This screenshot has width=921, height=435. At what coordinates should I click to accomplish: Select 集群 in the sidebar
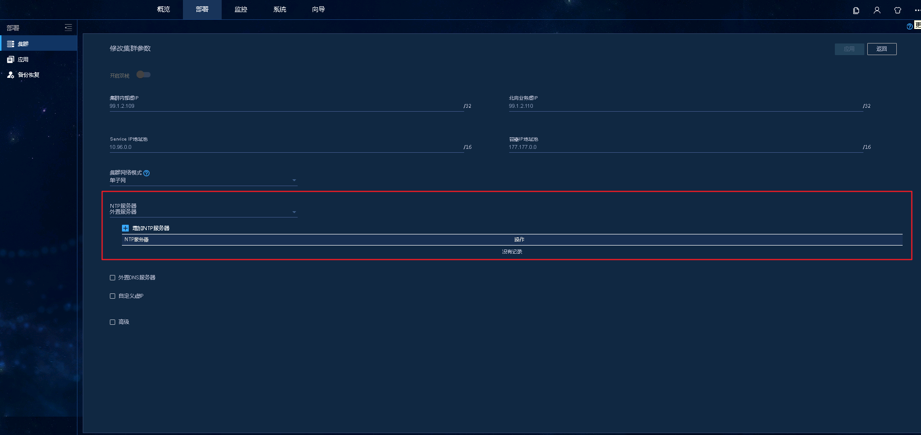coord(39,43)
